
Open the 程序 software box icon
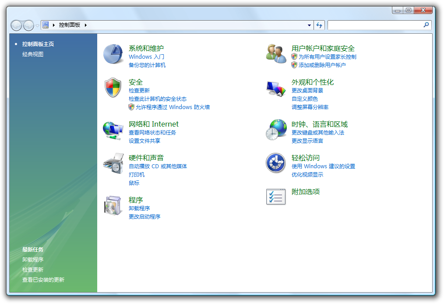(x=113, y=205)
